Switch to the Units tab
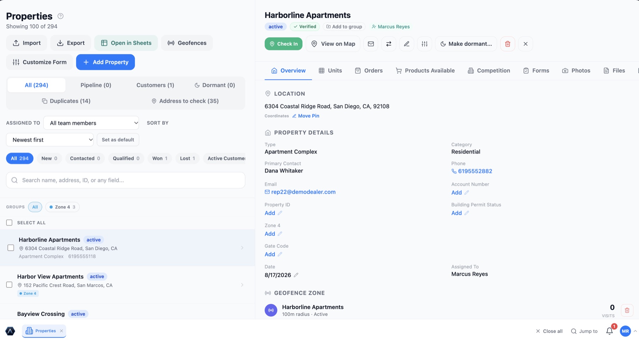The height and width of the screenshot is (340, 639). point(330,71)
